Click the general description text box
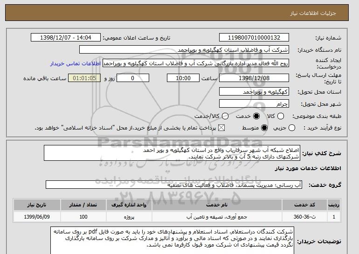This screenshot has height=254, width=359. (172, 153)
